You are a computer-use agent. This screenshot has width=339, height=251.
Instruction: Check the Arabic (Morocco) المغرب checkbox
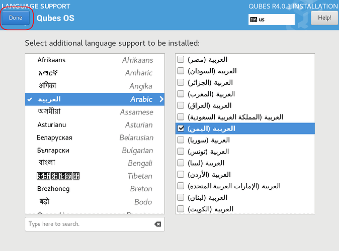pos(181,94)
